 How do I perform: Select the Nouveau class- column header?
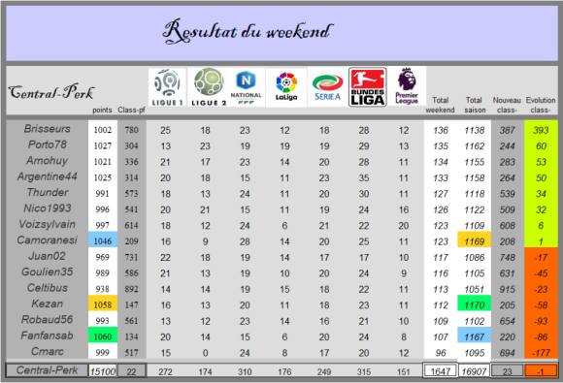[x=507, y=105]
